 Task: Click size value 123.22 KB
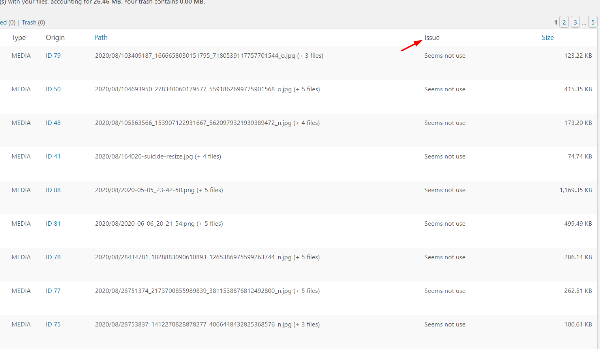(x=578, y=56)
